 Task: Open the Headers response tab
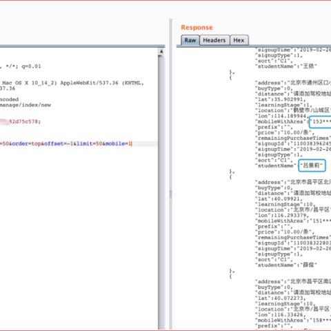214,40
